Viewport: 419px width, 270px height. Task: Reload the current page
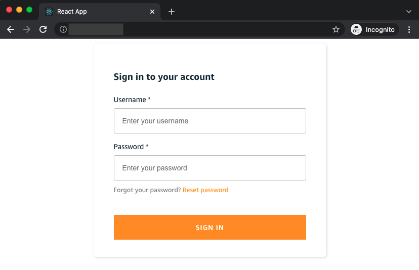[43, 30]
